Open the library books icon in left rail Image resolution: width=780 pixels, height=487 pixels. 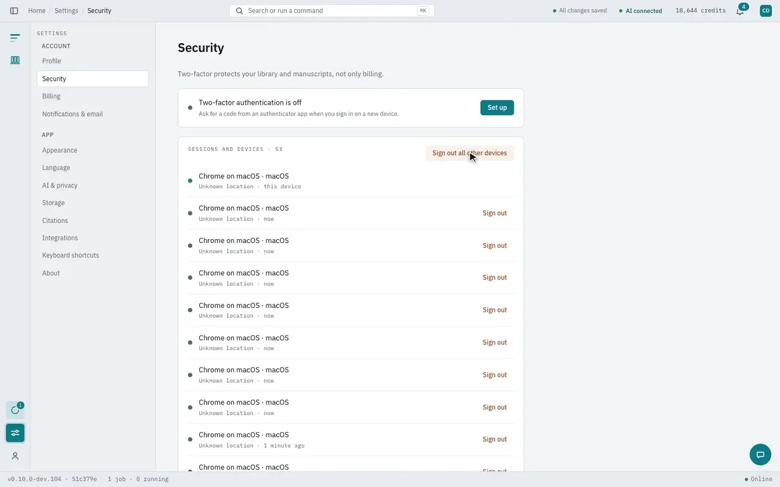15,60
